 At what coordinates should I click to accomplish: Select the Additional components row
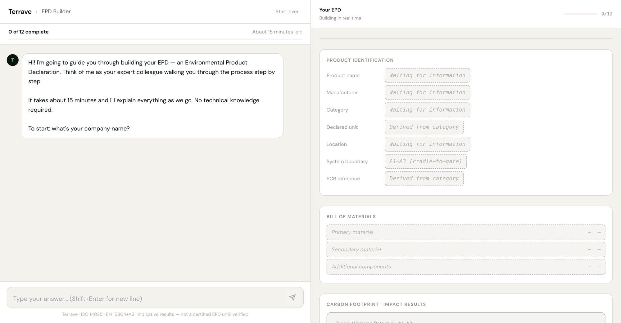(x=465, y=267)
